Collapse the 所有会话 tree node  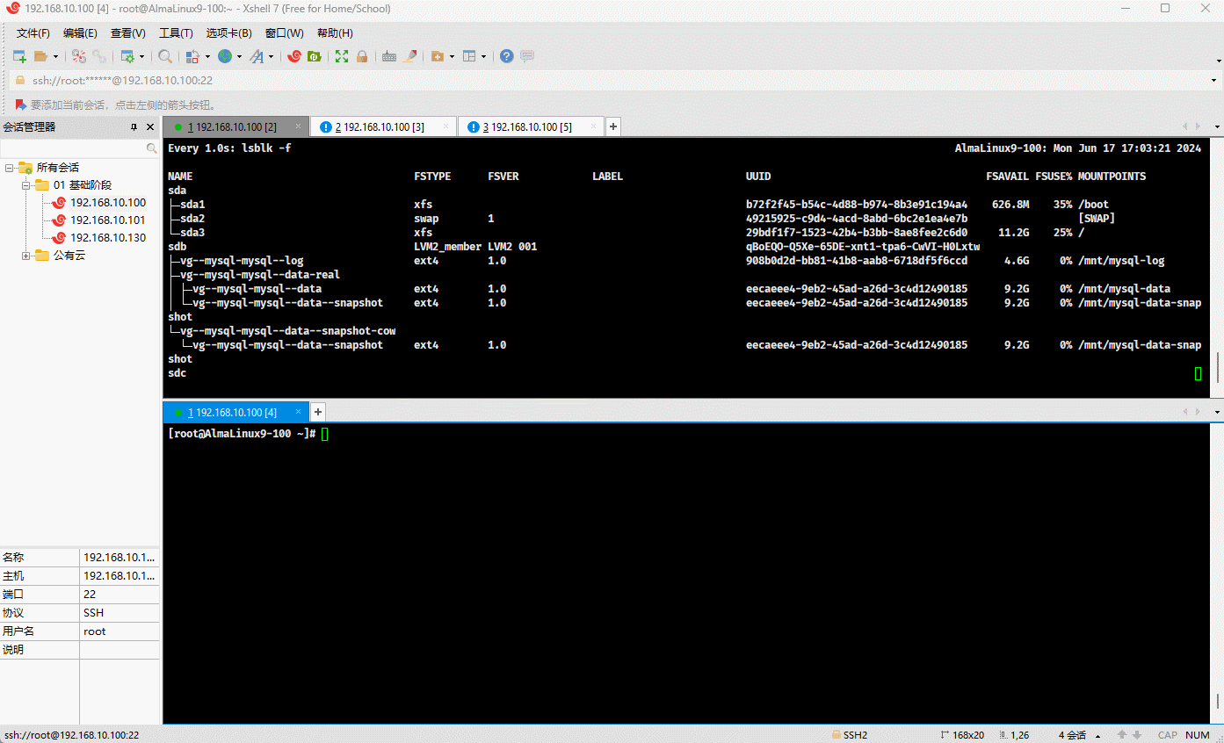coord(9,168)
